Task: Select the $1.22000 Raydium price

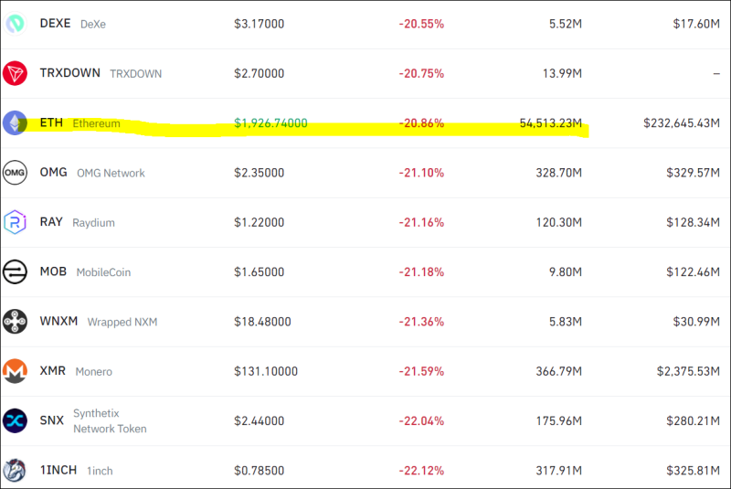Action: click(260, 222)
